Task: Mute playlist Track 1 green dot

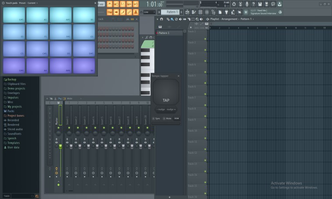Action: [x=205, y=39]
